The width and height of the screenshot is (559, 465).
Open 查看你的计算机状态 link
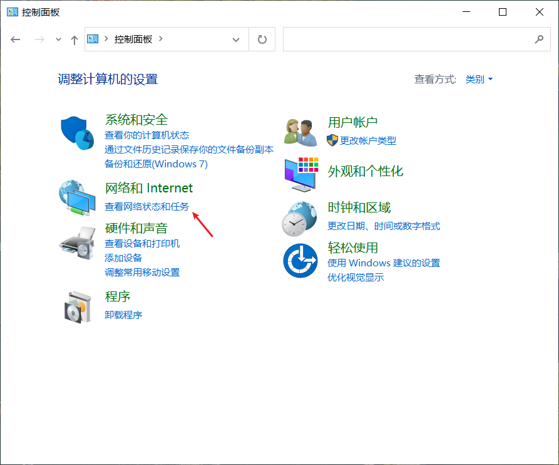146,135
